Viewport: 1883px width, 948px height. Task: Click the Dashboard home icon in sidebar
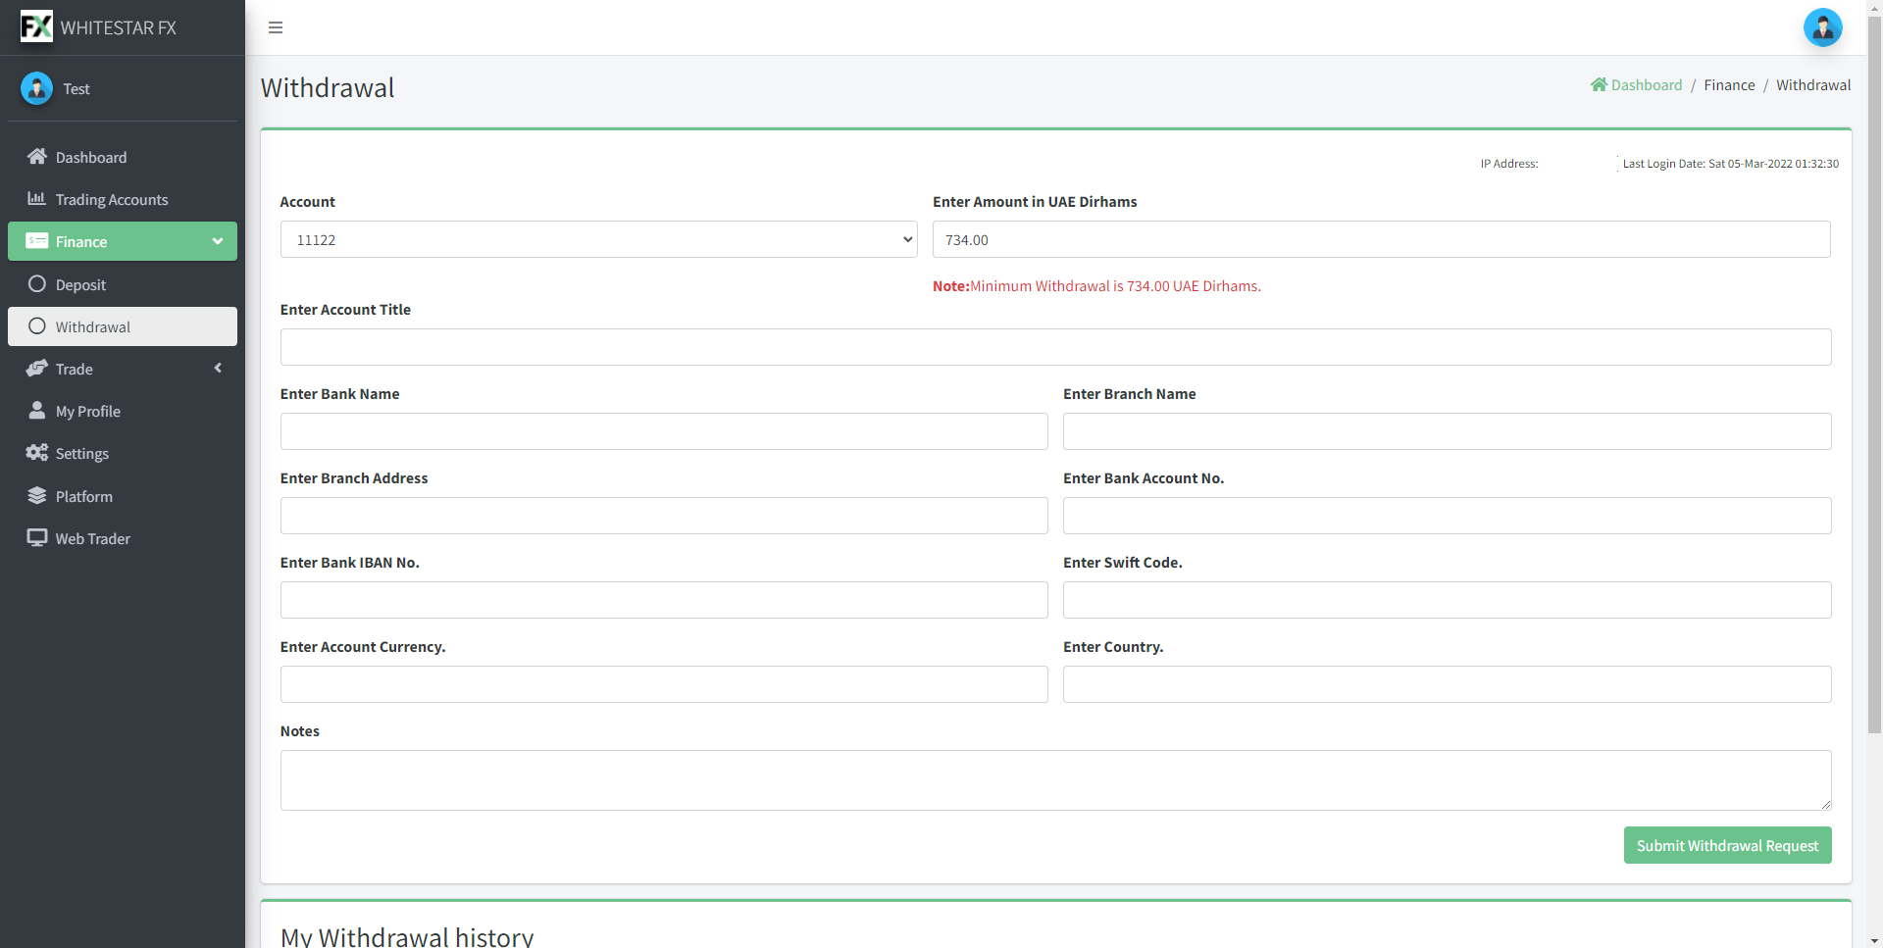click(x=37, y=157)
